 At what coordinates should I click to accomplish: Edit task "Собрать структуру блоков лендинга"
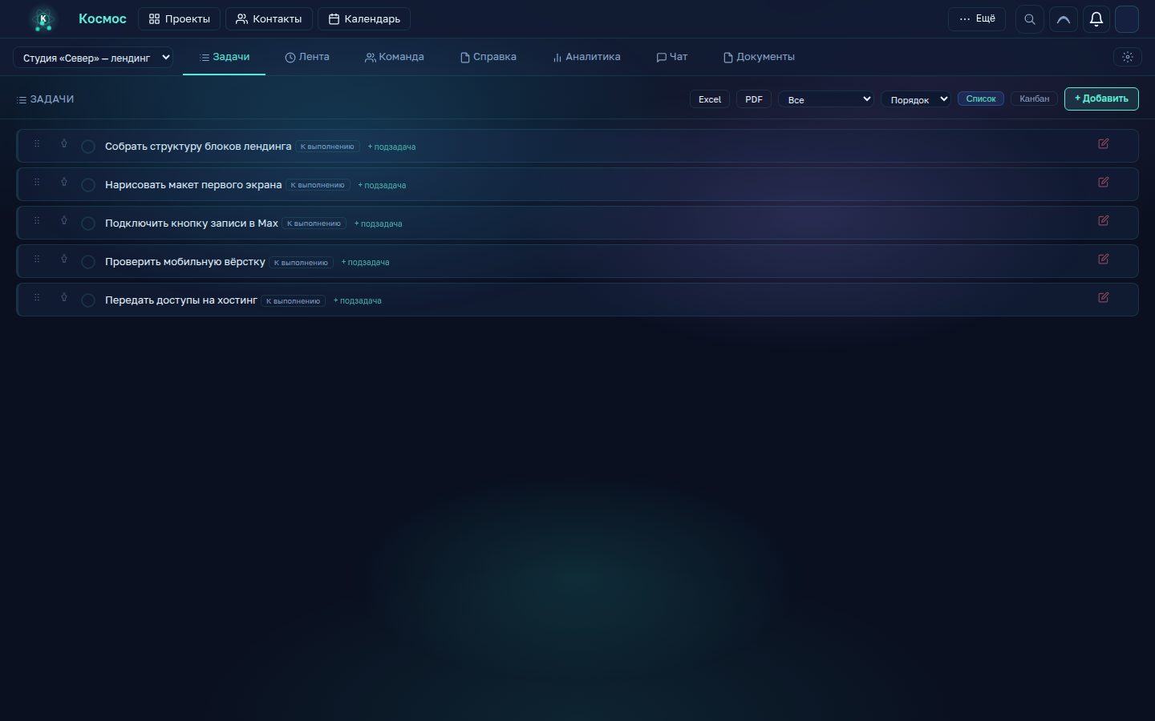click(1104, 143)
